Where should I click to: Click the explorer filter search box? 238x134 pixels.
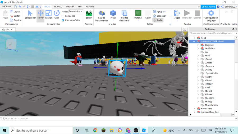tap(212, 33)
